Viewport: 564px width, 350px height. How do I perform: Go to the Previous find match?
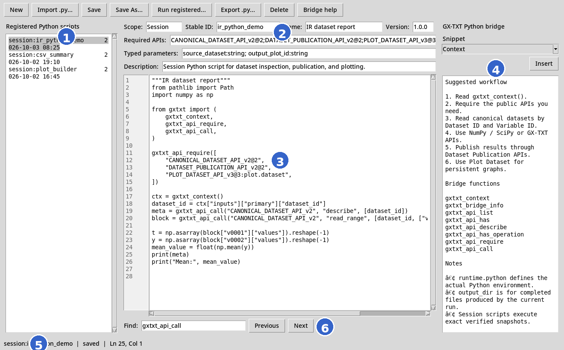click(x=267, y=326)
